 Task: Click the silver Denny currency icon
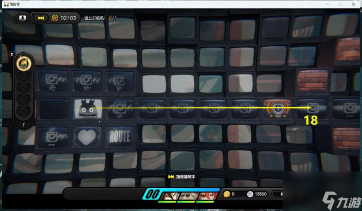click(250, 194)
